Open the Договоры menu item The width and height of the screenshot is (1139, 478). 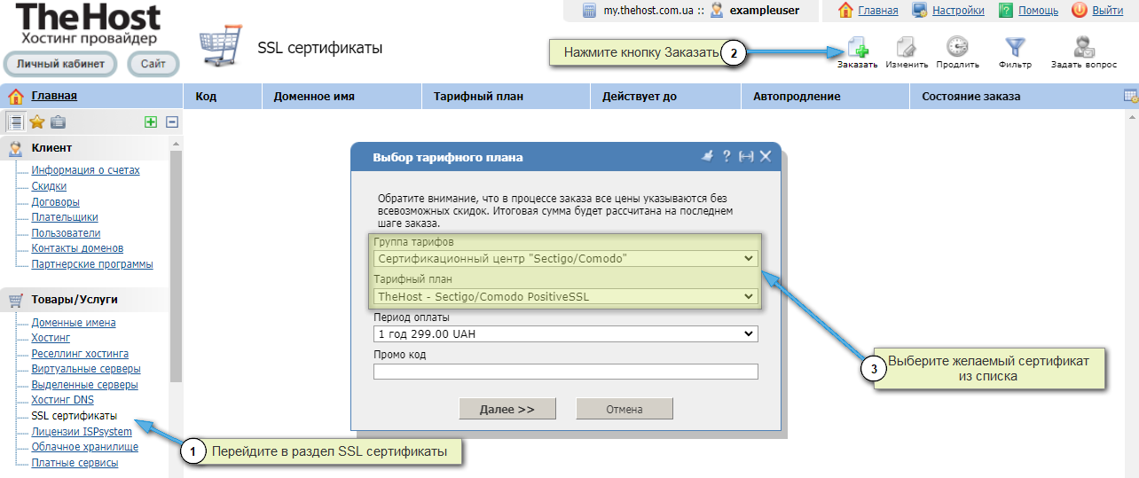(x=55, y=202)
